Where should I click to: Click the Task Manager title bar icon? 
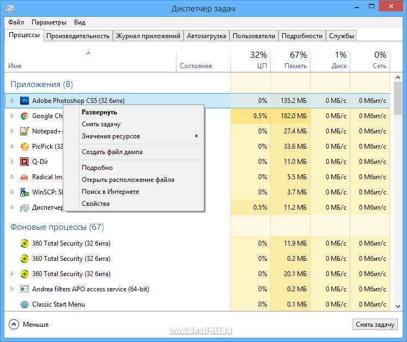click(10, 9)
